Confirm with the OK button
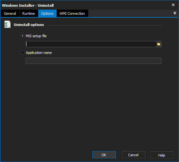Screen dimensions: 179x162 [104, 155]
